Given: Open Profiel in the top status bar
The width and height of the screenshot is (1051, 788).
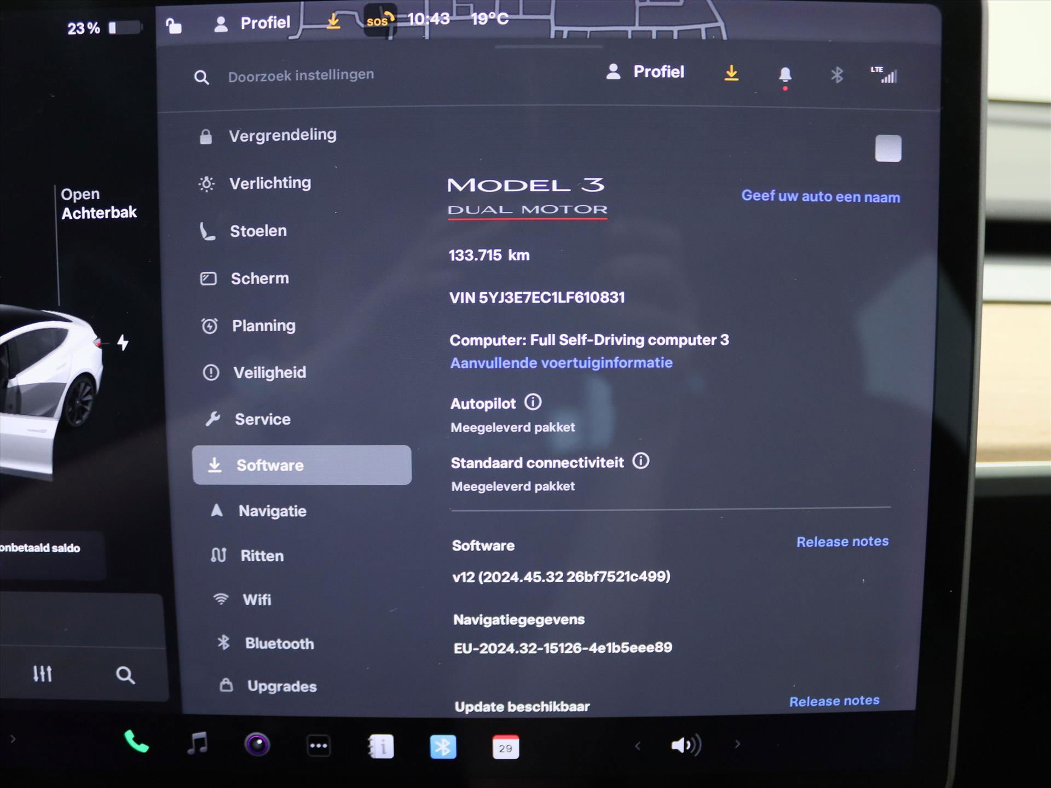Looking at the screenshot, I should [x=252, y=23].
